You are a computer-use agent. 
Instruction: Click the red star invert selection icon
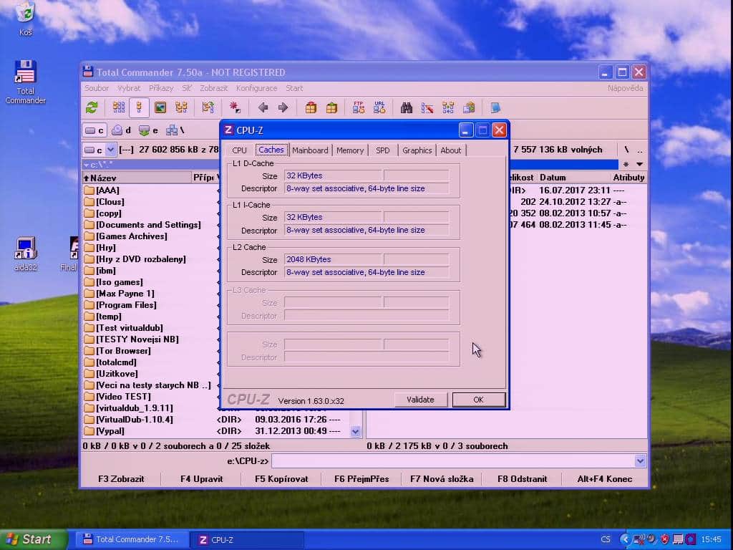pyautogui.click(x=235, y=108)
